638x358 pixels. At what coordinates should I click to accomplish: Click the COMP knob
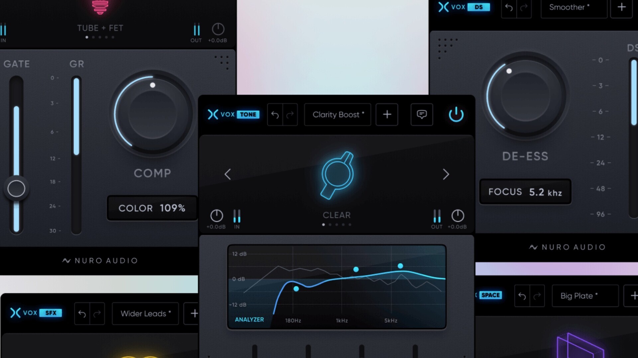pos(153,114)
